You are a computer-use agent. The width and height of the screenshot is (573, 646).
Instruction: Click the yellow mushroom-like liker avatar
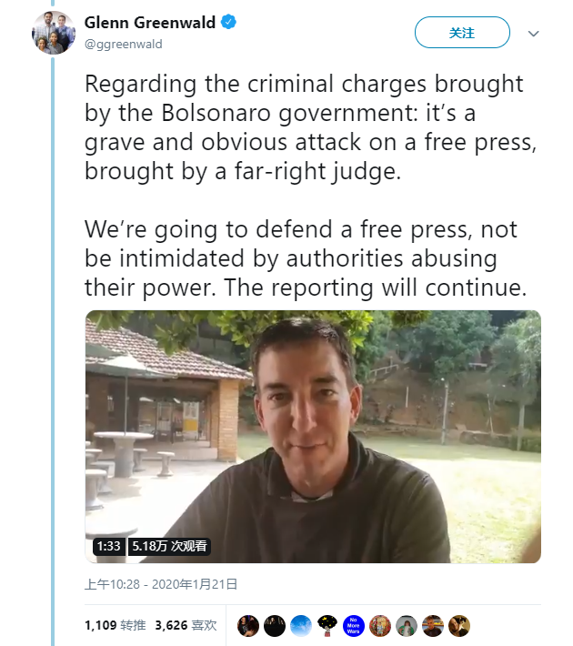point(327,625)
